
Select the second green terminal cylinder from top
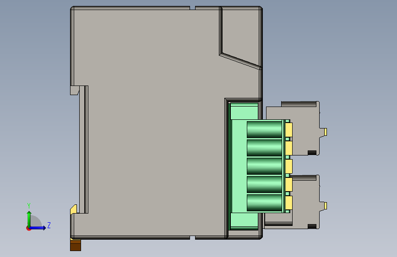(x=264, y=148)
